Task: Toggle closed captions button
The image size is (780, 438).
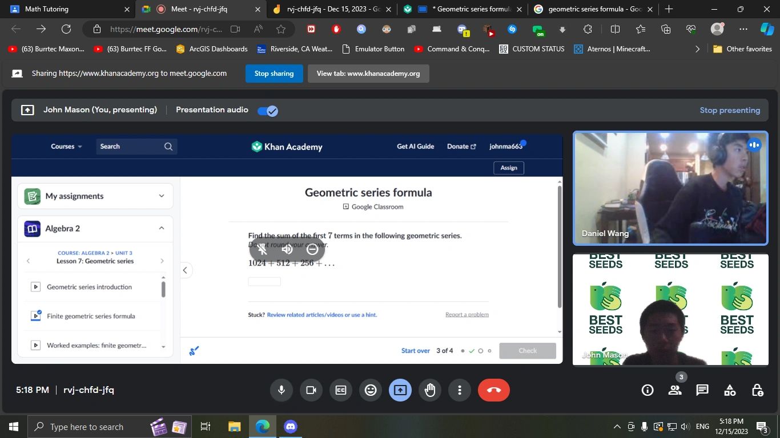Action: tap(341, 390)
